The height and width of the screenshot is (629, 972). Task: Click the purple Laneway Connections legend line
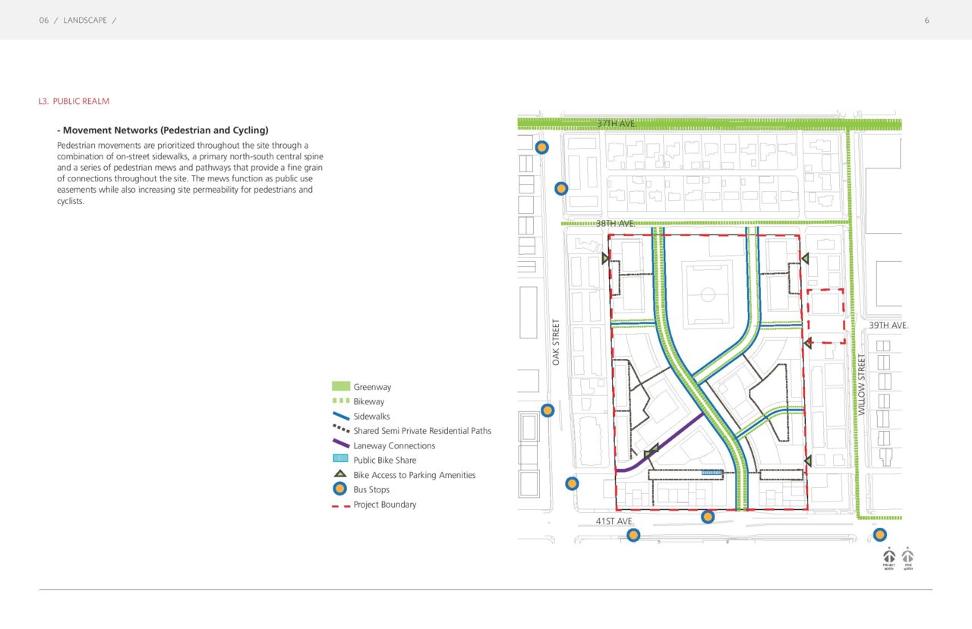pos(341,445)
